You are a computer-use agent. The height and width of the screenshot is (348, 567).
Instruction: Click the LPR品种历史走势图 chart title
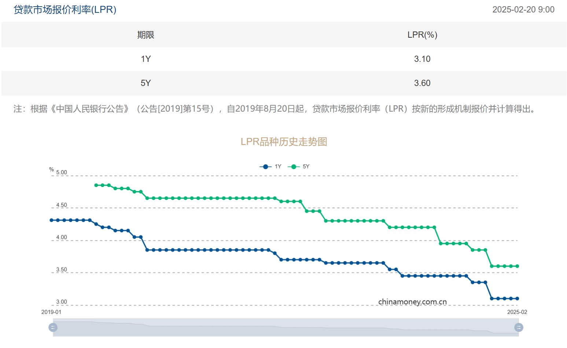click(x=284, y=142)
